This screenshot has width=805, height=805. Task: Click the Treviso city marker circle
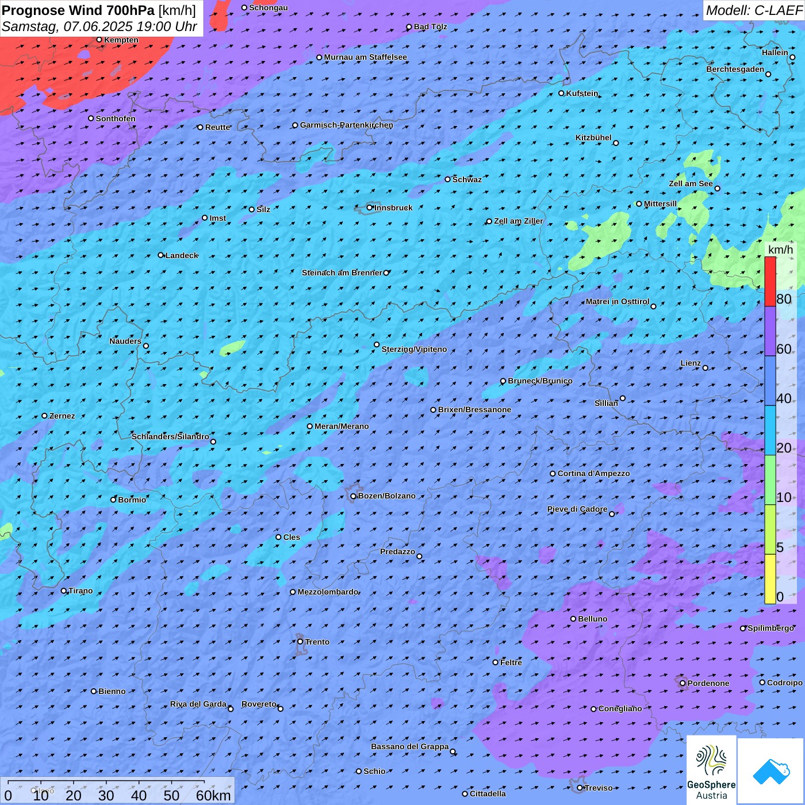tap(580, 788)
